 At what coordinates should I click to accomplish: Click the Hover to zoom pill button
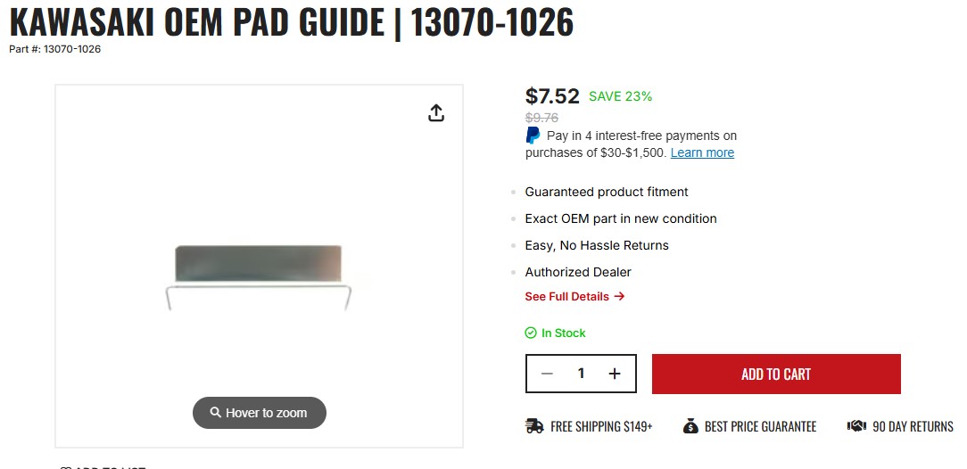[x=260, y=413]
